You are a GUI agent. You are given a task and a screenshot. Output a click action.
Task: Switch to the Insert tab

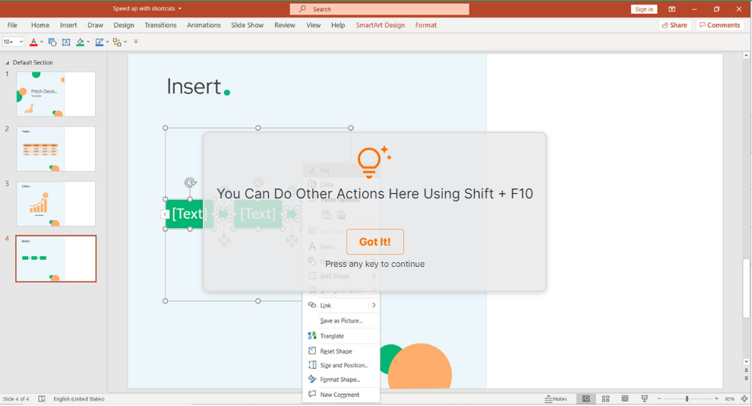point(68,25)
